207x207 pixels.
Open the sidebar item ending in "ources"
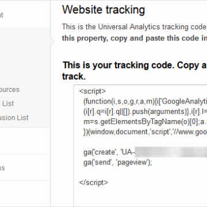10,90
